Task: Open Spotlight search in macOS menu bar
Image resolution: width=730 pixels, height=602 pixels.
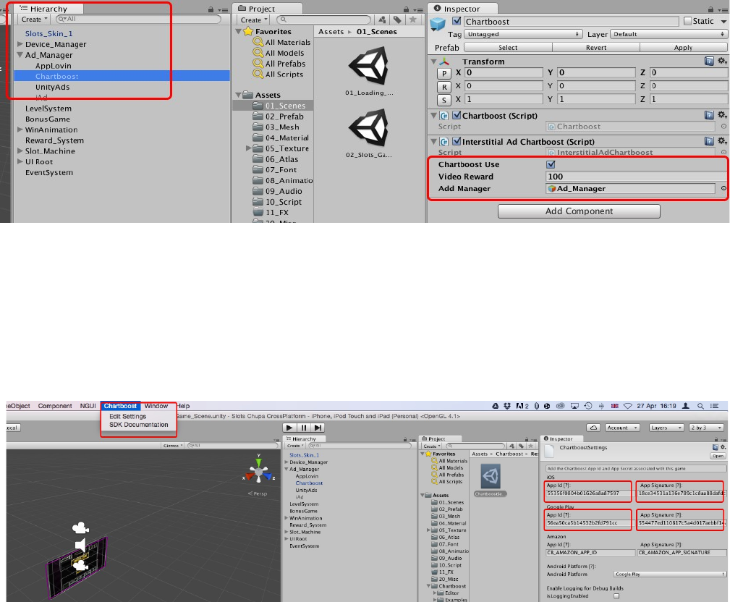Action: tap(700, 406)
